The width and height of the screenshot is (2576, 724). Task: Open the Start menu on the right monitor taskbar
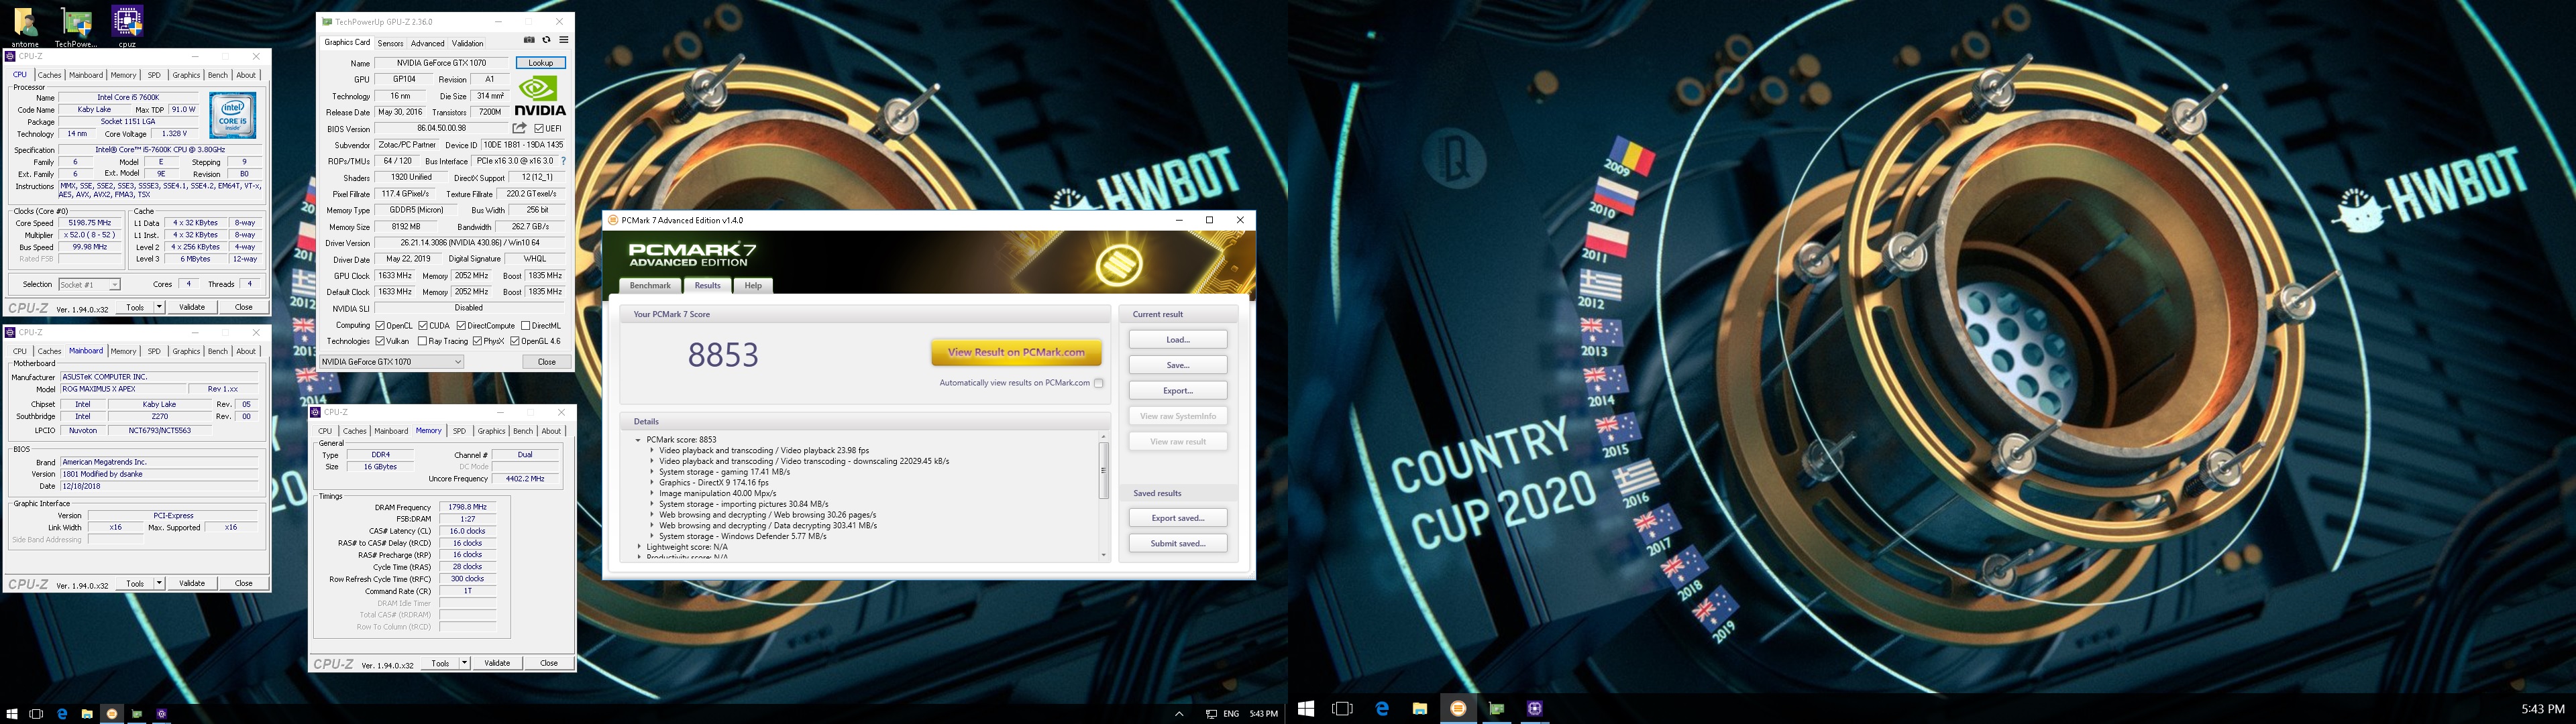pyautogui.click(x=1306, y=708)
